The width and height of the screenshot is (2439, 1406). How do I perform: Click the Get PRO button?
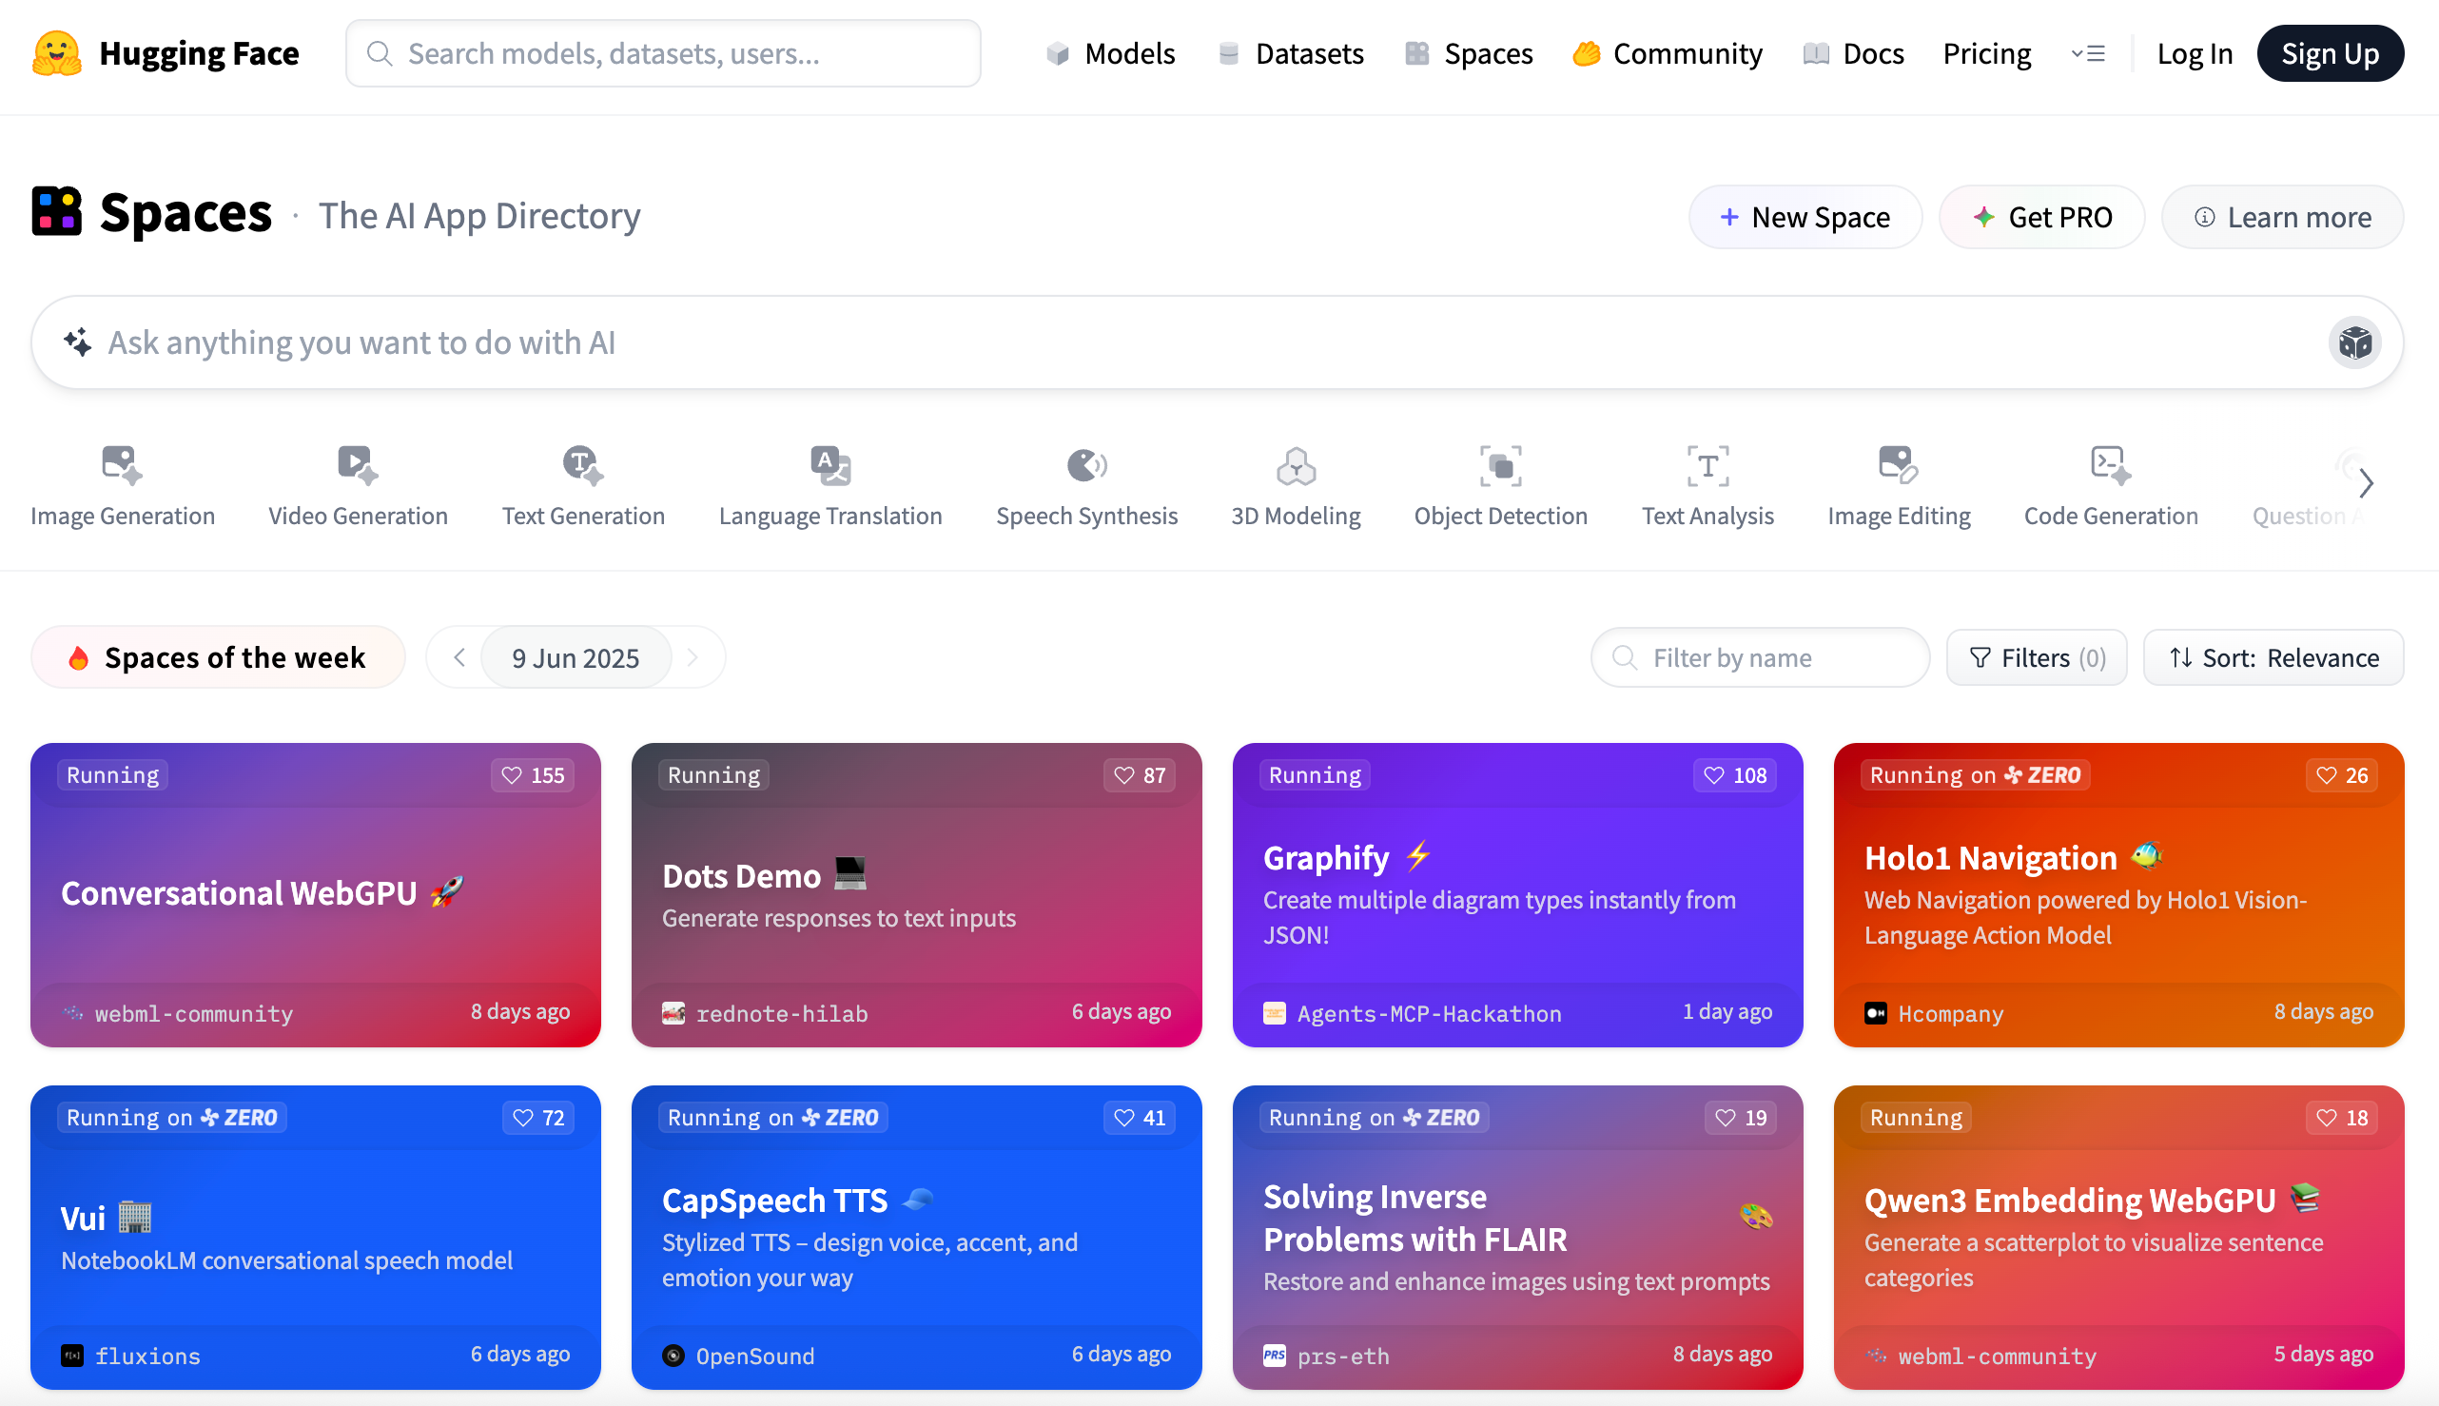tap(2041, 217)
